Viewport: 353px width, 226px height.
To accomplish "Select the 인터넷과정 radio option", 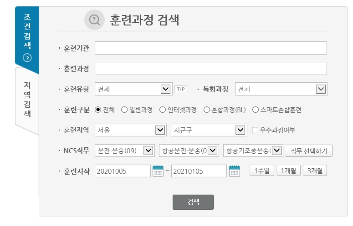I will click(163, 110).
